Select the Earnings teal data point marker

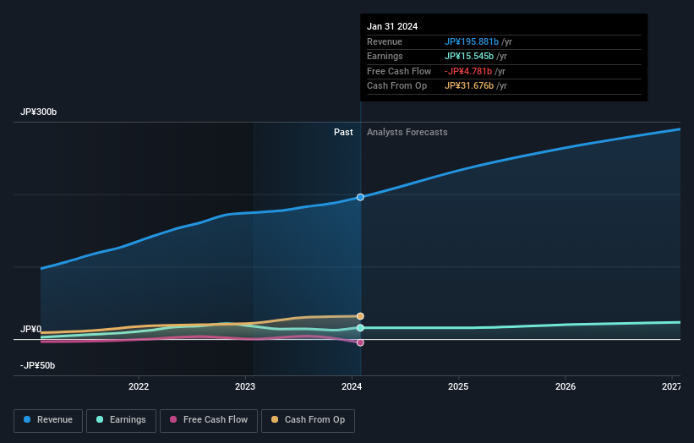(x=360, y=327)
